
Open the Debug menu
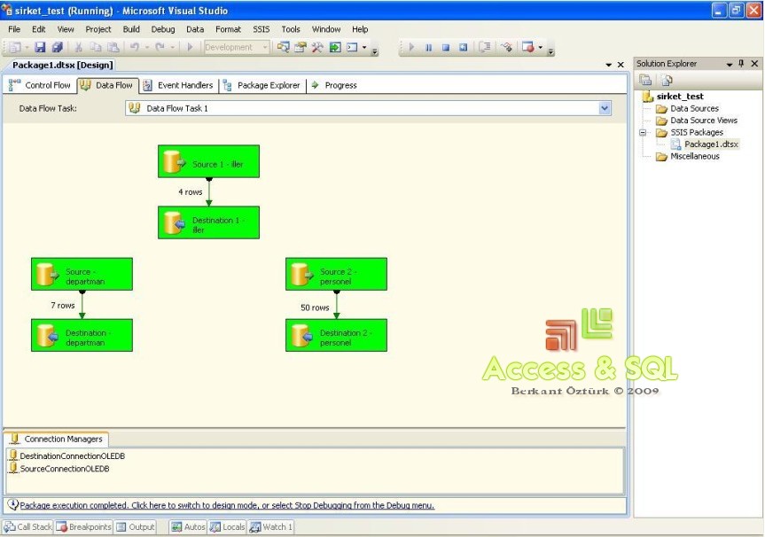pos(162,28)
